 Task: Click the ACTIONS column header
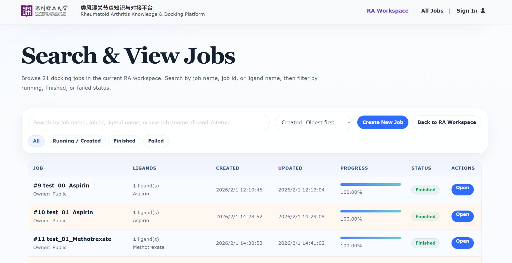click(463, 168)
